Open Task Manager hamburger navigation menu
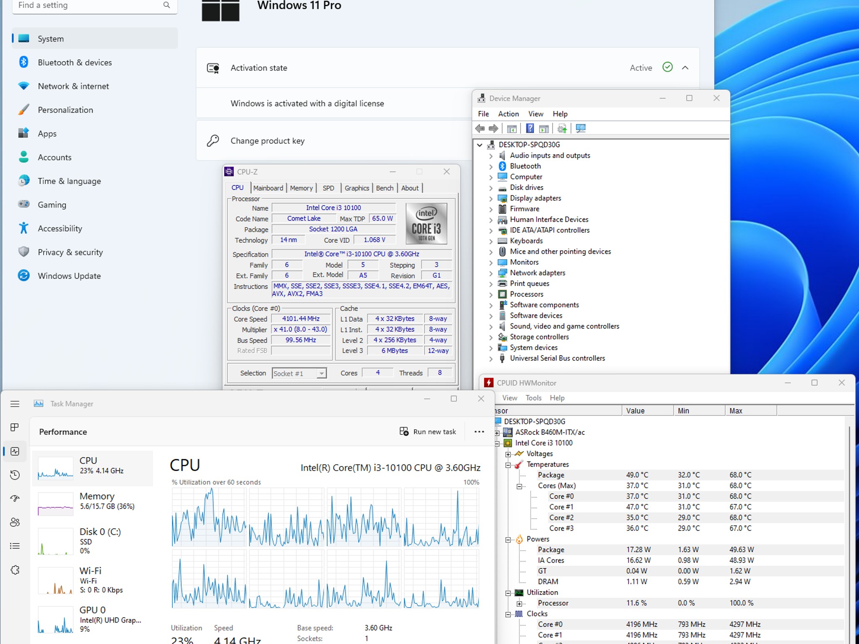This screenshot has width=859, height=644. tap(15, 404)
